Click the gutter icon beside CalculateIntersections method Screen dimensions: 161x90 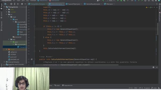click(32, 59)
